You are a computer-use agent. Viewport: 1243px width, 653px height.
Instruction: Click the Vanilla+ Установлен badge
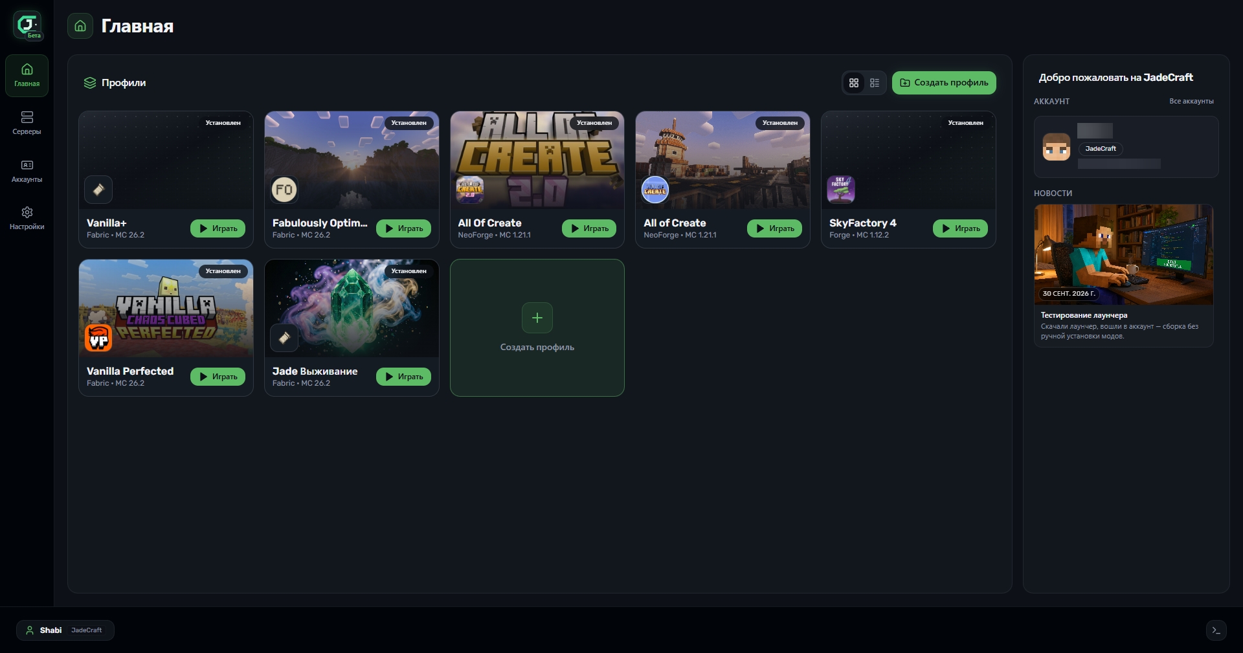click(x=223, y=123)
